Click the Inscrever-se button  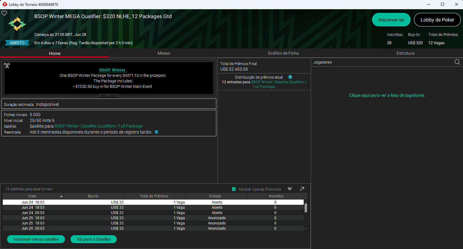pos(391,20)
